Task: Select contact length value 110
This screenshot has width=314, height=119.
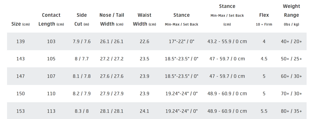Action: [51, 93]
